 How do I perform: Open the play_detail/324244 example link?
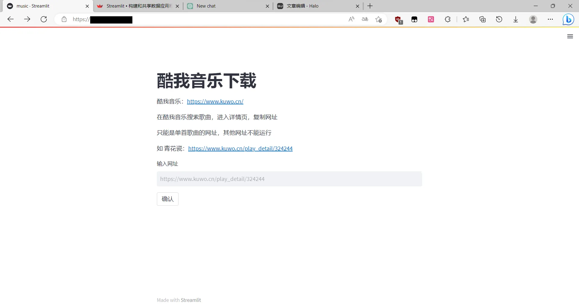pos(240,149)
